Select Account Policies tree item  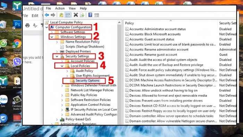click(x=83, y=61)
